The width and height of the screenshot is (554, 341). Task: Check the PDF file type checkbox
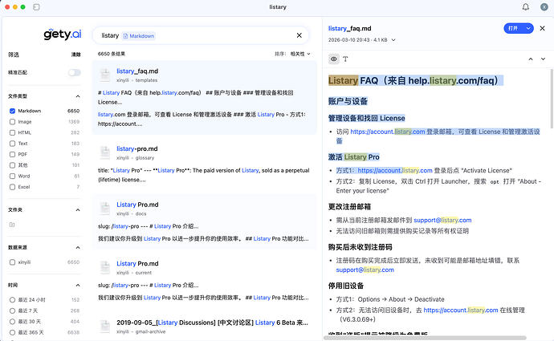[x=12, y=154]
